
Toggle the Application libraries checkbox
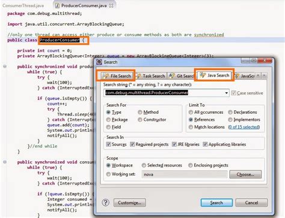coord(205,144)
